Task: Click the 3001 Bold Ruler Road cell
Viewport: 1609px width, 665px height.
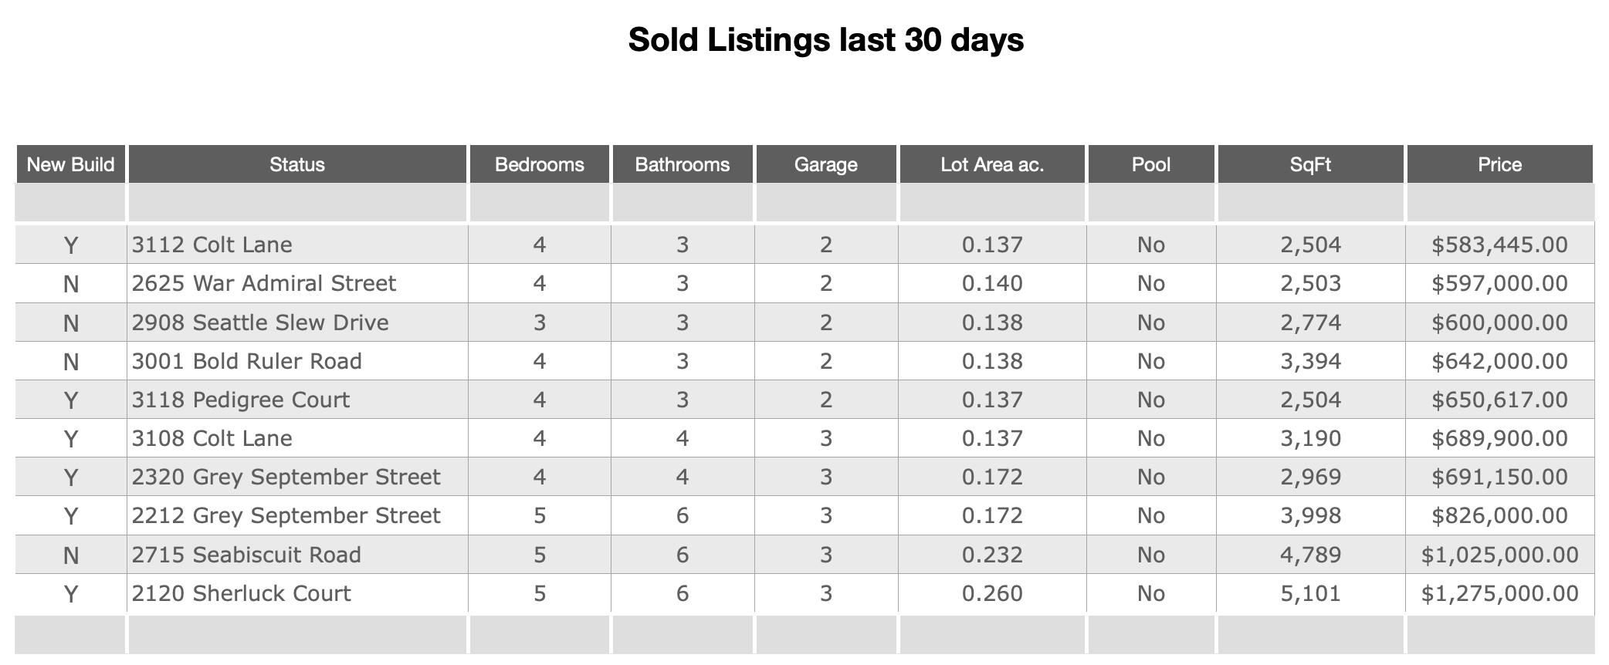Action: pos(247,361)
